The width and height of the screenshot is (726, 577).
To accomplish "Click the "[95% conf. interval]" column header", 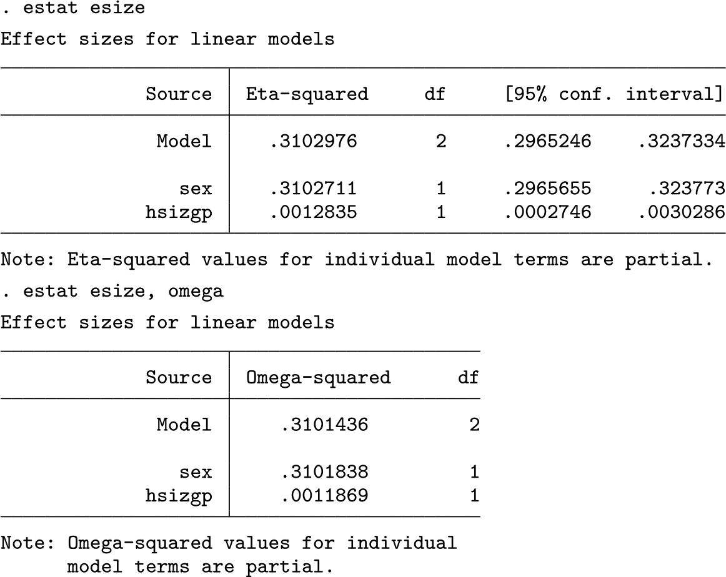I will 614,94.
